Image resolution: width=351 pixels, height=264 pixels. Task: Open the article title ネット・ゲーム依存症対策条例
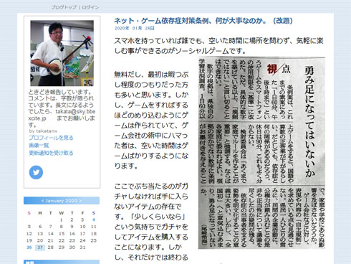203,21
